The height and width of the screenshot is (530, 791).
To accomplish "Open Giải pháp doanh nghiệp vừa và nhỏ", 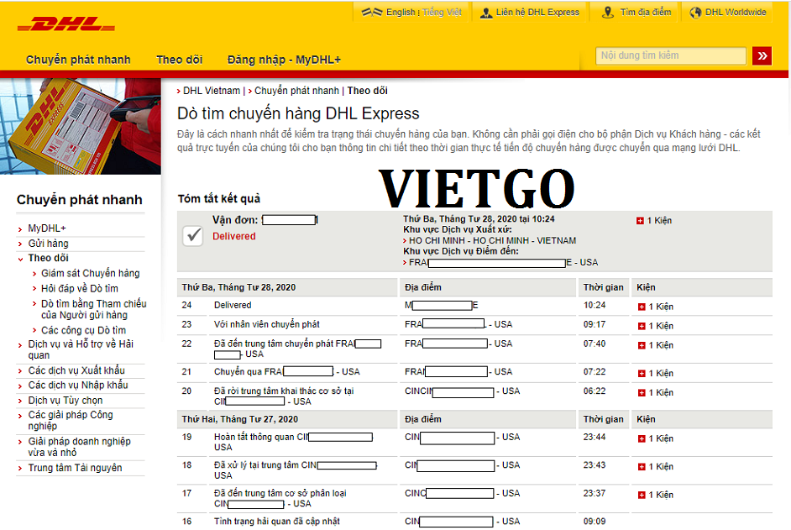I will point(79,447).
